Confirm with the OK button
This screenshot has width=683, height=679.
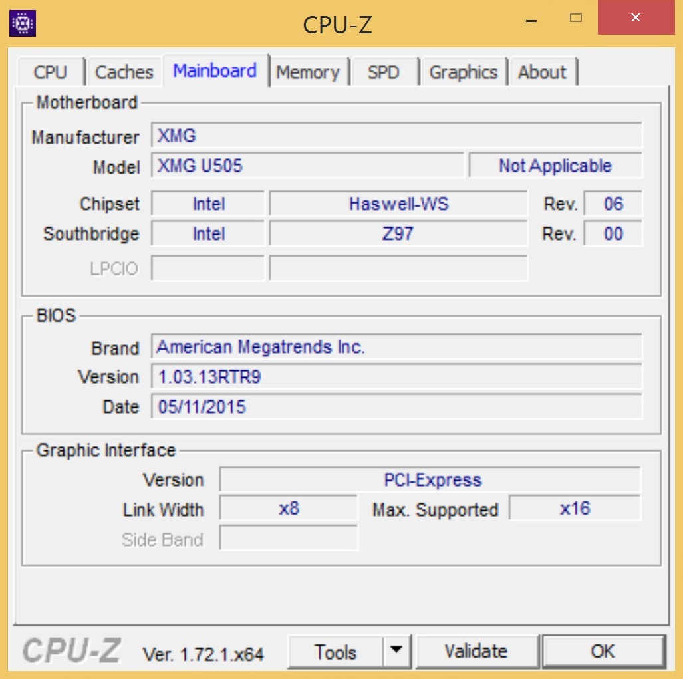pyautogui.click(x=603, y=652)
